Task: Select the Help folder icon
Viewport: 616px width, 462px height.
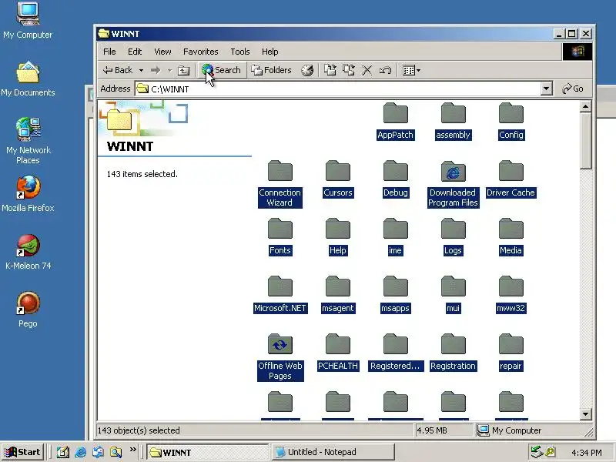Action: (x=337, y=229)
